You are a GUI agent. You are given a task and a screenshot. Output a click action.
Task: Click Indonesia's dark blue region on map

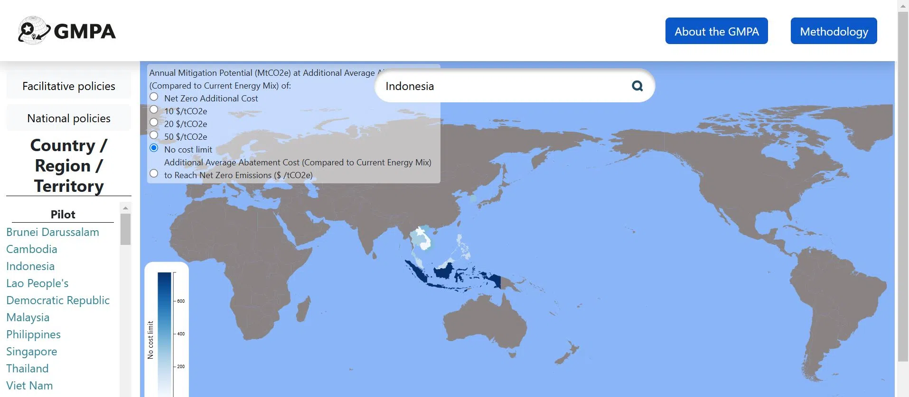point(444,272)
